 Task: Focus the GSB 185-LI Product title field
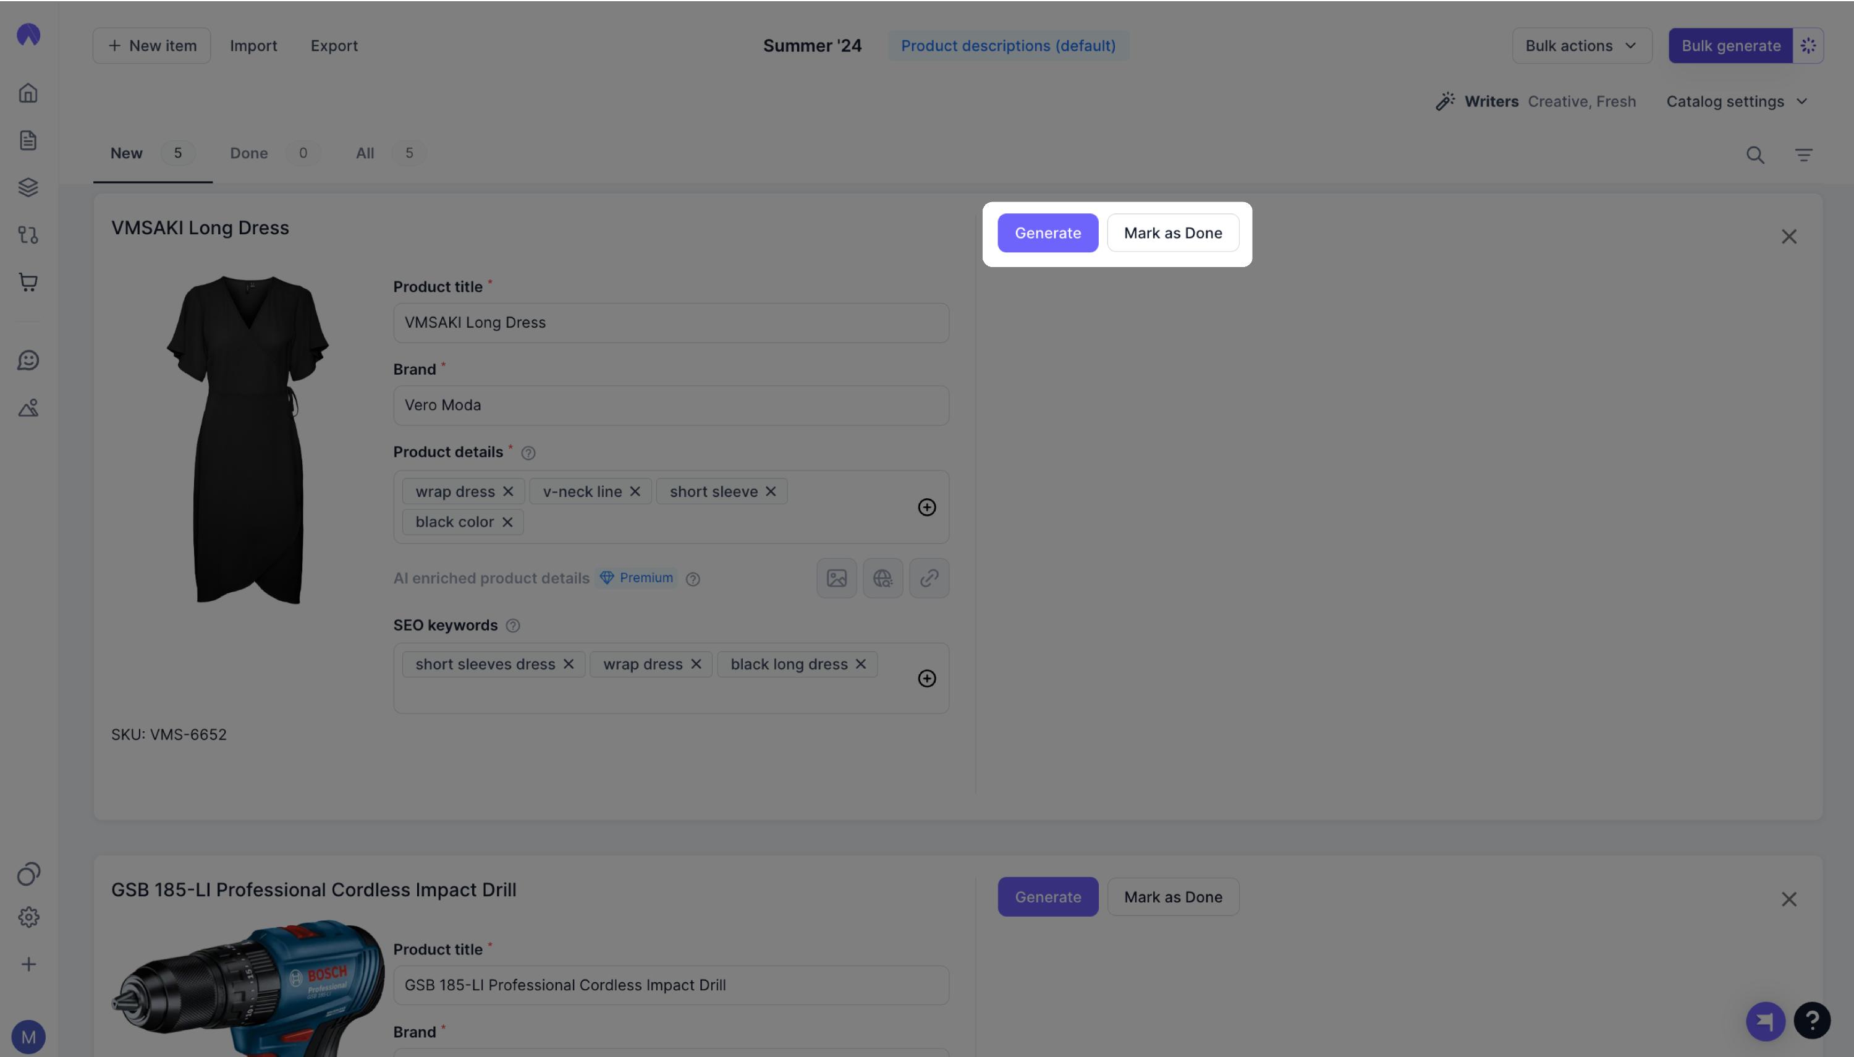coord(671,985)
